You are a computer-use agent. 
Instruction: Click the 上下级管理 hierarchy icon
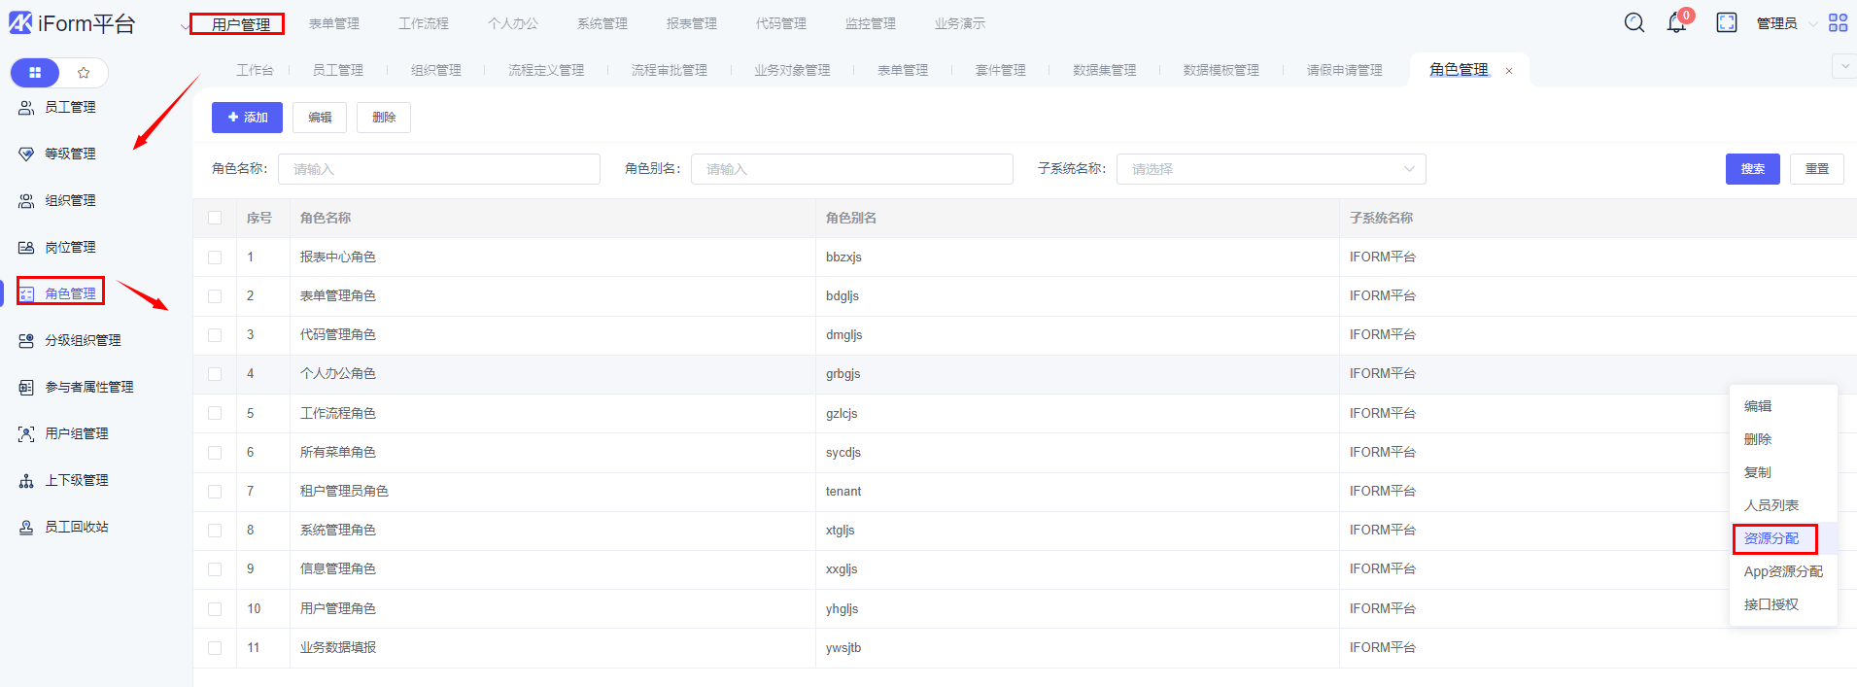pyautogui.click(x=26, y=480)
